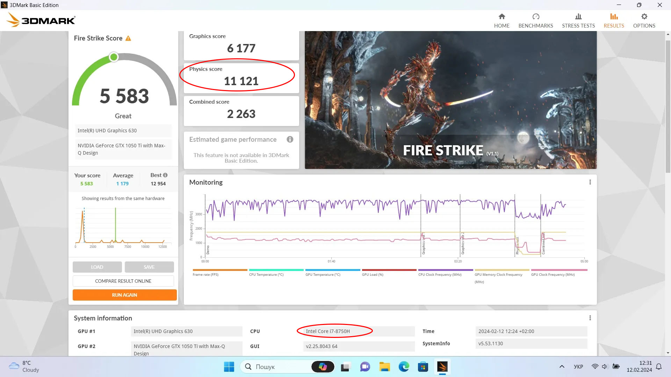Open the OPTIONS tab

coord(644,21)
